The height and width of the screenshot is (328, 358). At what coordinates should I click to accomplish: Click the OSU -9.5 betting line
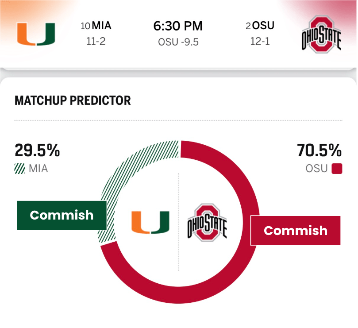click(x=178, y=42)
